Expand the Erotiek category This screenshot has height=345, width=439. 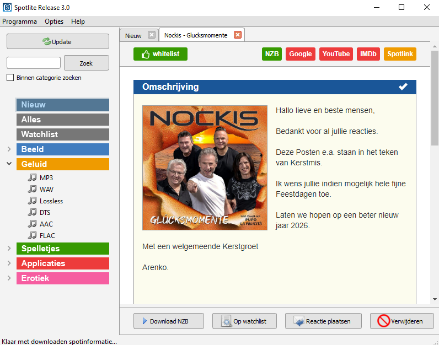click(9, 278)
